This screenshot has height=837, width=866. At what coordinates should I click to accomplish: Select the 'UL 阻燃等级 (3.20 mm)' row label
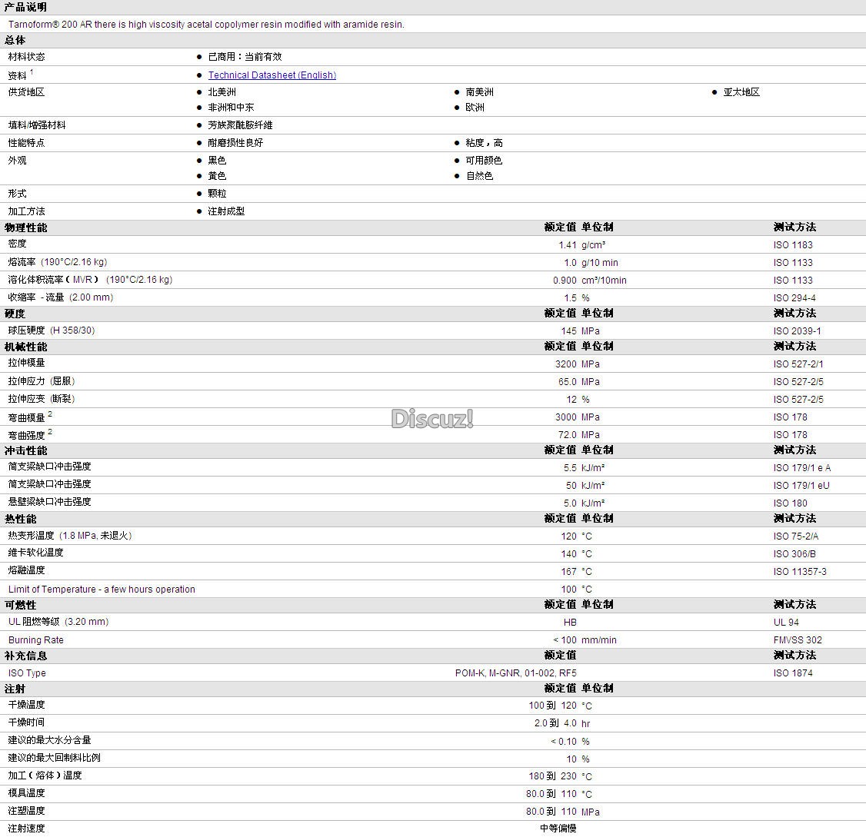(58, 623)
